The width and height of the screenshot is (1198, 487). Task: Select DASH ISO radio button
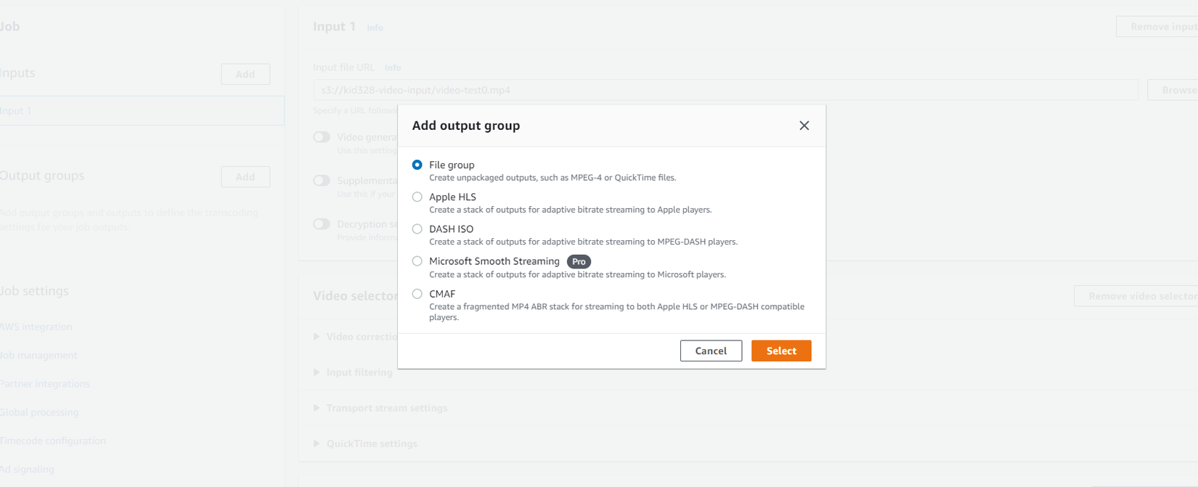point(417,229)
